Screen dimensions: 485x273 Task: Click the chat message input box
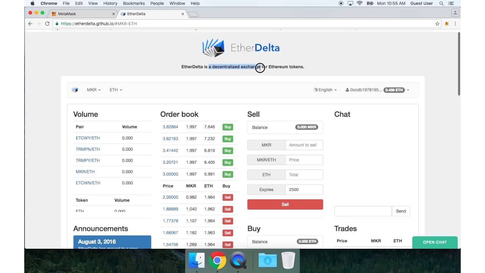(x=363, y=211)
